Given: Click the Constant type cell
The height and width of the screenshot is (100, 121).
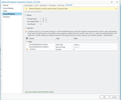Looking at the screenshot, I should pos(64,49).
